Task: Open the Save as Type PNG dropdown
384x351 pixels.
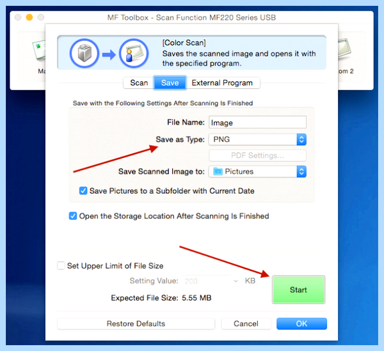Action: click(x=257, y=139)
